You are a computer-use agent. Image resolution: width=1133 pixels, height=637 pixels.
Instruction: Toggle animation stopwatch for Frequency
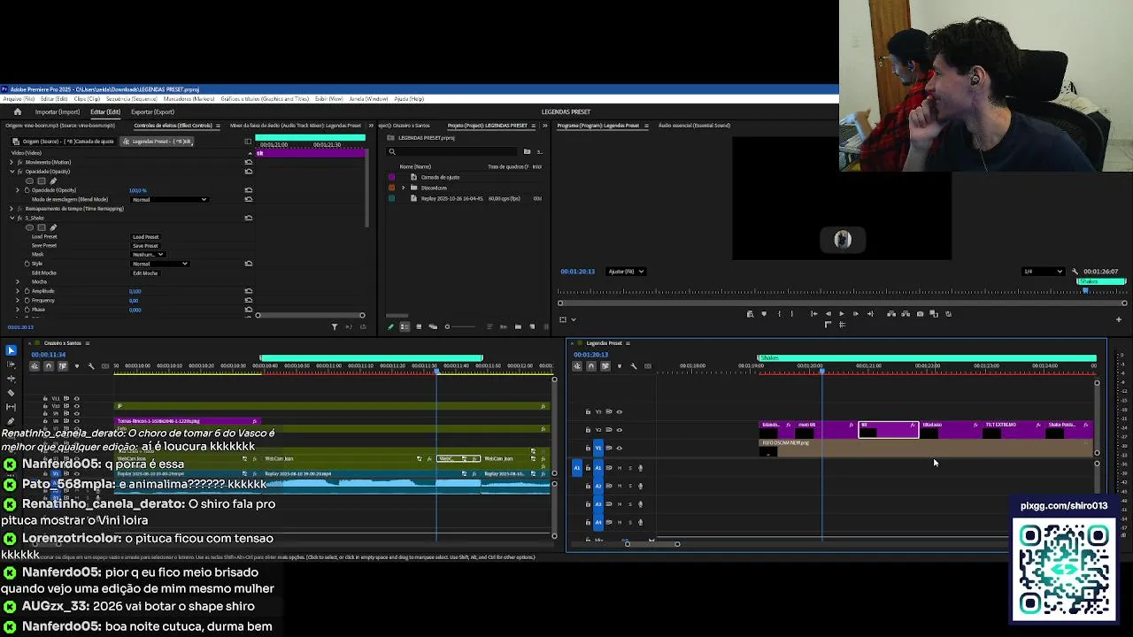[x=27, y=300]
